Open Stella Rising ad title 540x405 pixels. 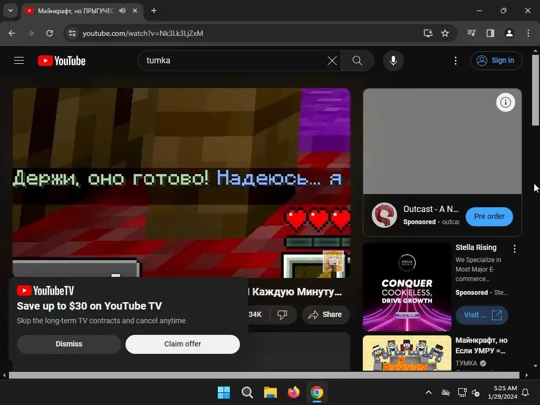pos(476,247)
